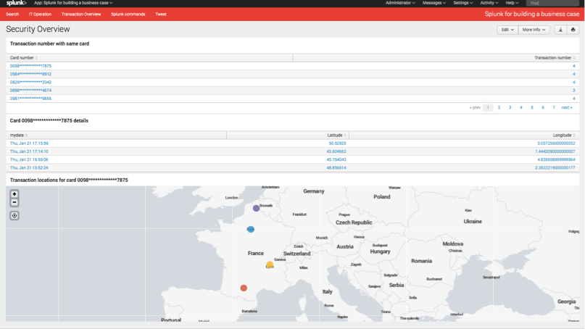Click the purple map marker near Brussels
585x329 pixels.
pyautogui.click(x=256, y=208)
